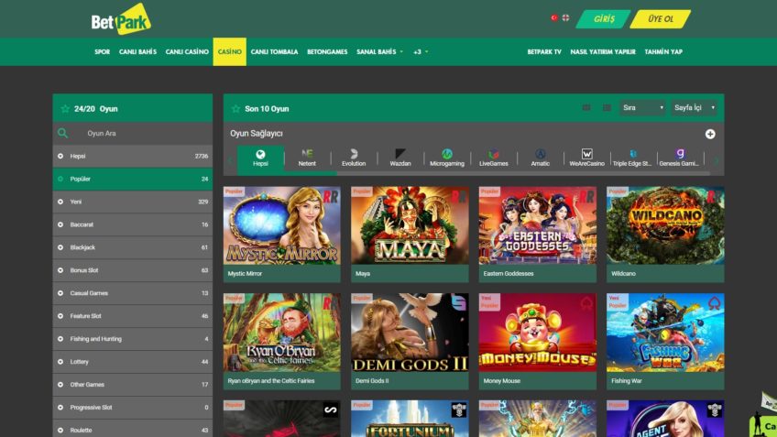The width and height of the screenshot is (777, 437).
Task: Open the Canlı Bahis menu item
Action: pos(137,51)
